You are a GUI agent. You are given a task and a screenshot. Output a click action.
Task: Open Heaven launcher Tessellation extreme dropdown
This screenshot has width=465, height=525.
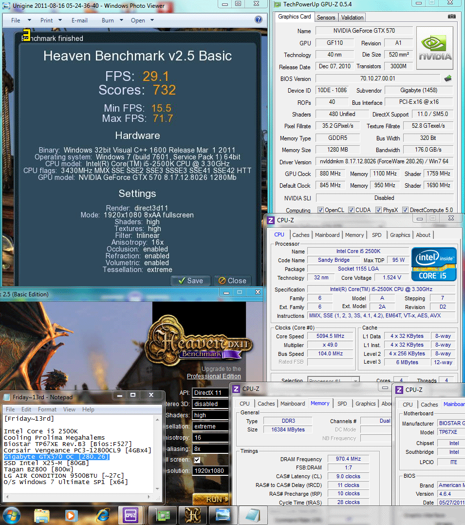[210, 426]
